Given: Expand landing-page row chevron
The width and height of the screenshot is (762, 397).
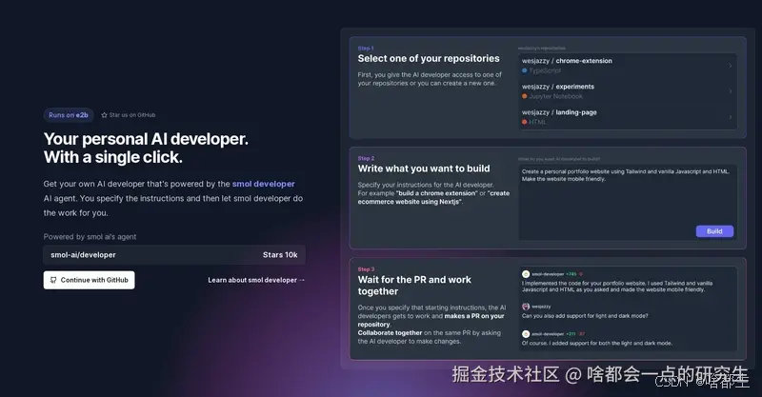Looking at the screenshot, I should (x=730, y=117).
